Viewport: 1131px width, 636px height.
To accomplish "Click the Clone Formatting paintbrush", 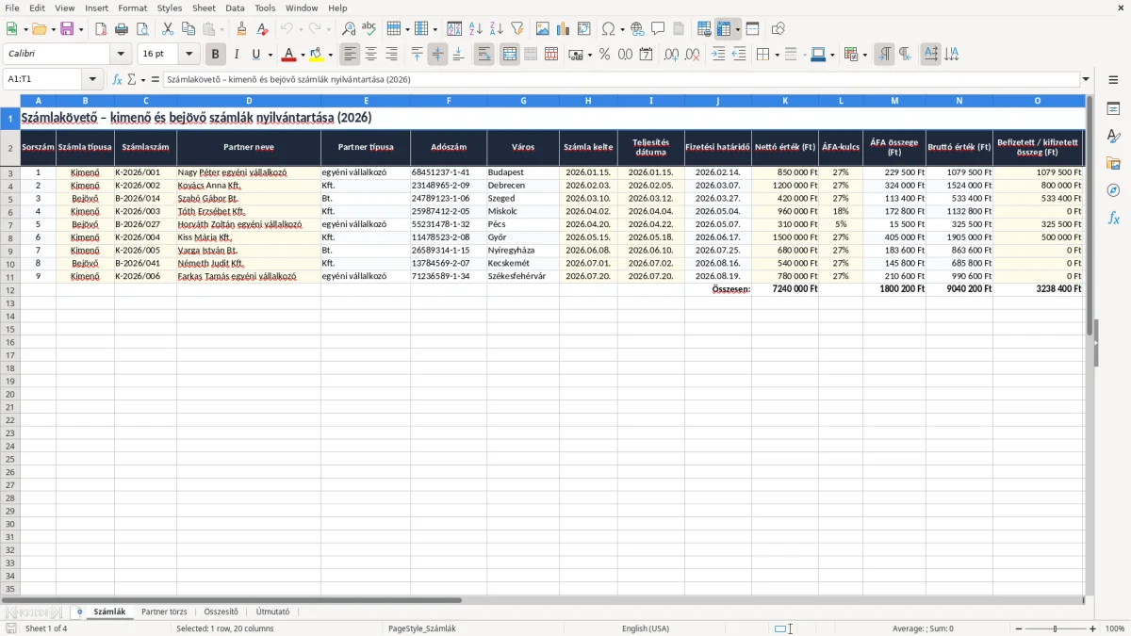I will click(242, 29).
